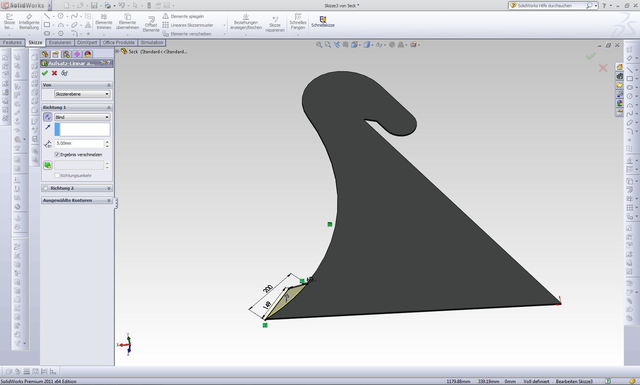Viewport: 640px width, 385px height.
Task: Select the Ellipse sketch tool
Action: tap(74, 25)
